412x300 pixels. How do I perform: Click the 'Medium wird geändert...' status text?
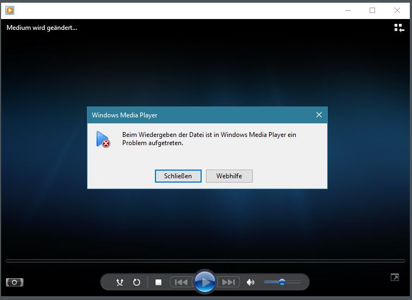(42, 28)
